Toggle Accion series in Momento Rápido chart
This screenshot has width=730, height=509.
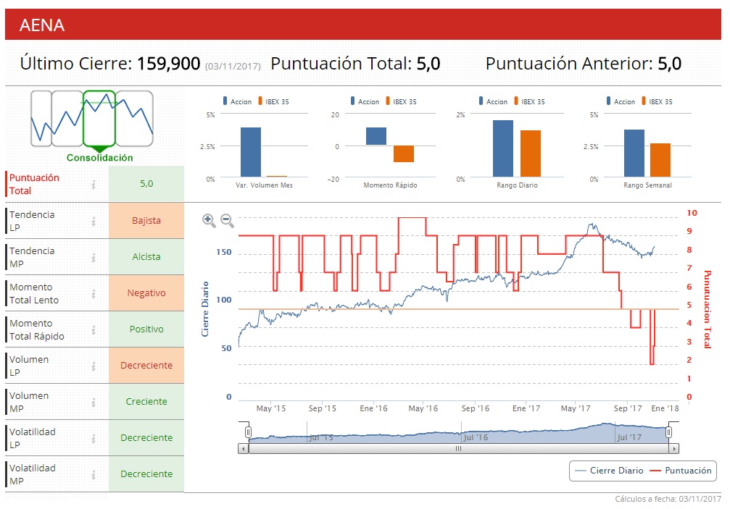(365, 101)
